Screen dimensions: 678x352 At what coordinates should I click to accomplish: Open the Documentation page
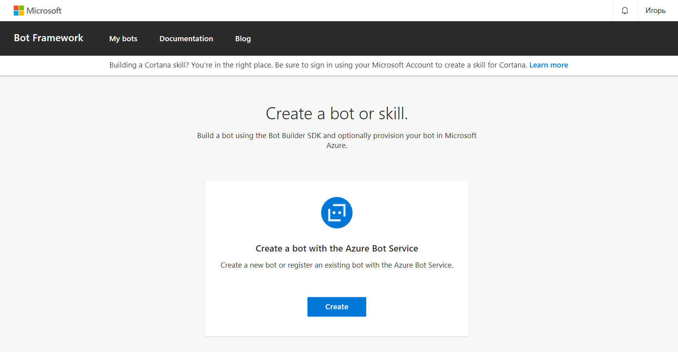[186, 38]
